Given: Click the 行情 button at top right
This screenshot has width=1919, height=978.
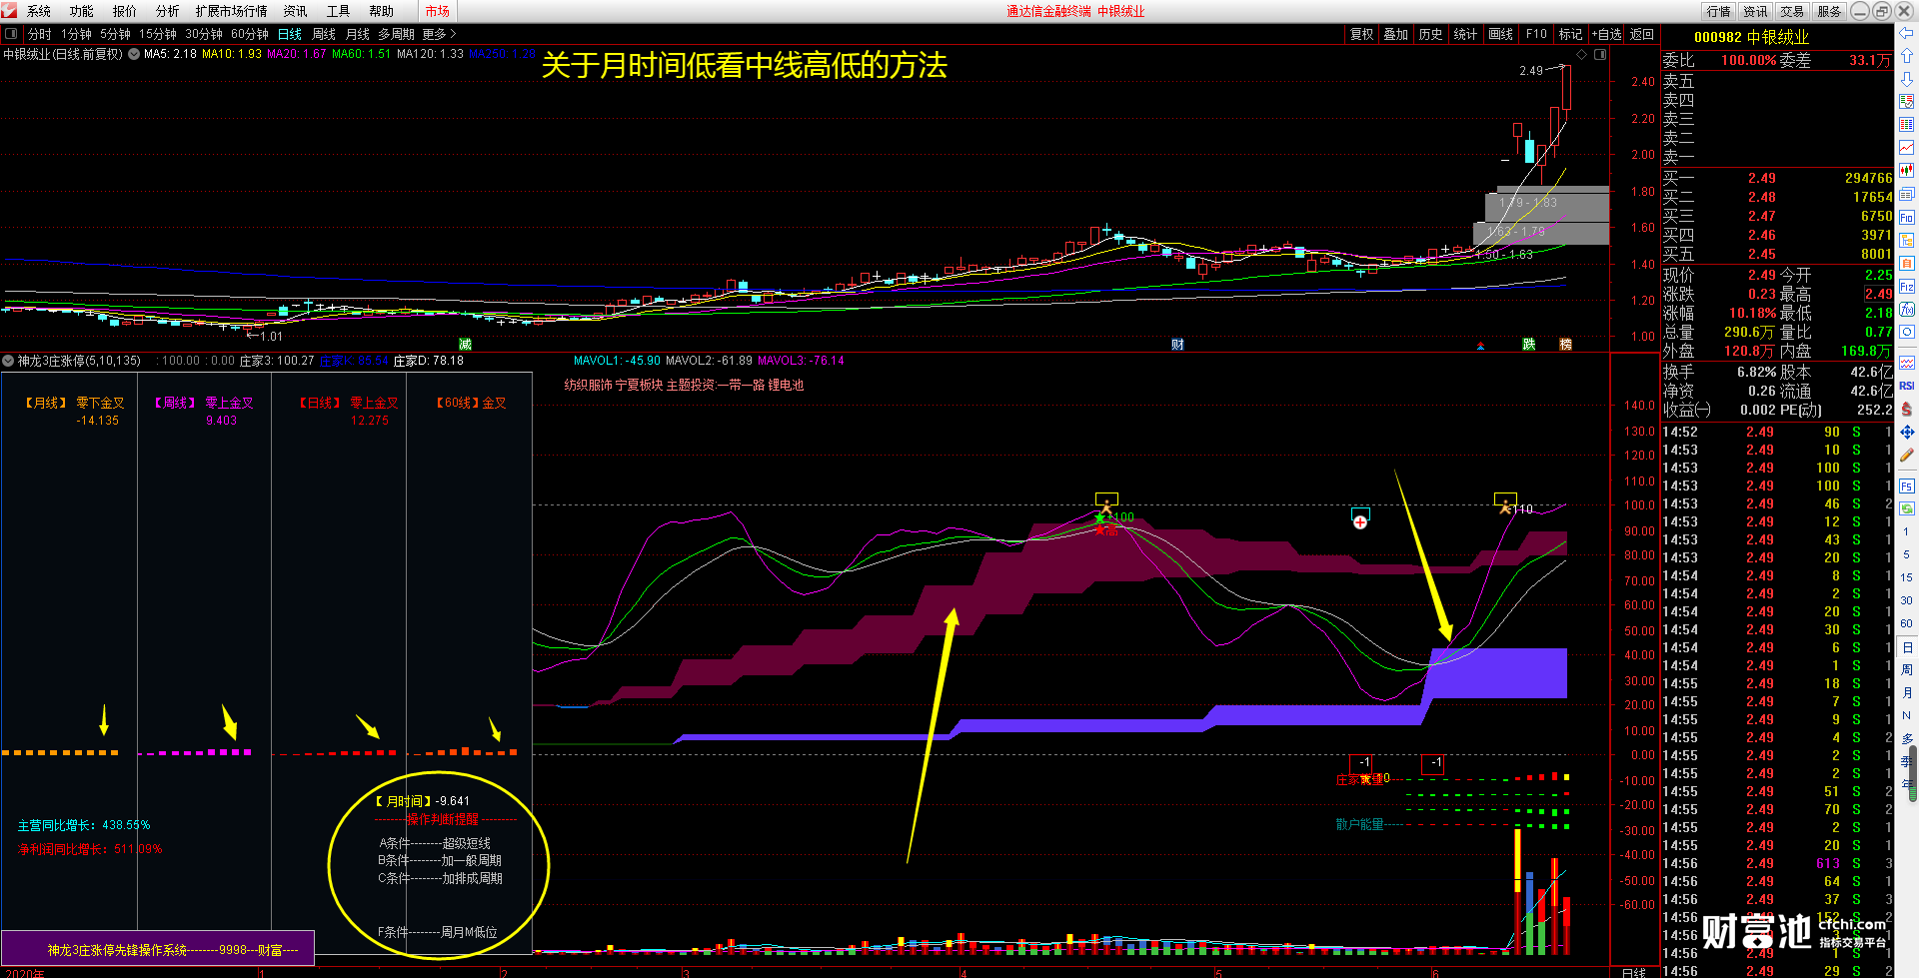Looking at the screenshot, I should [x=1718, y=11].
